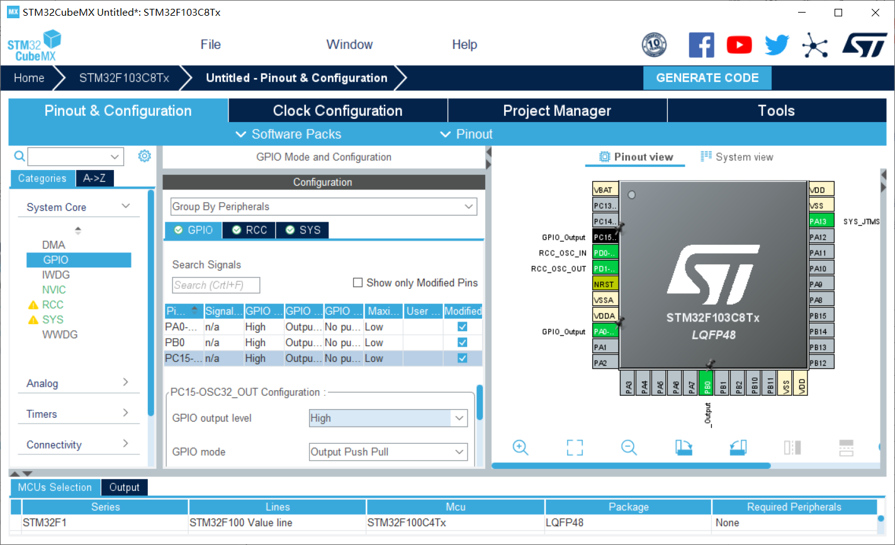Go to Home breadcrumb
The image size is (895, 545).
point(29,78)
